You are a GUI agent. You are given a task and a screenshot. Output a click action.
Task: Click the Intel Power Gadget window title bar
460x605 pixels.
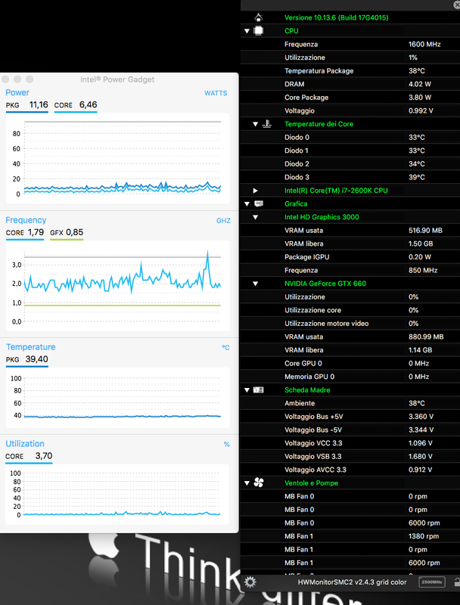pos(120,79)
